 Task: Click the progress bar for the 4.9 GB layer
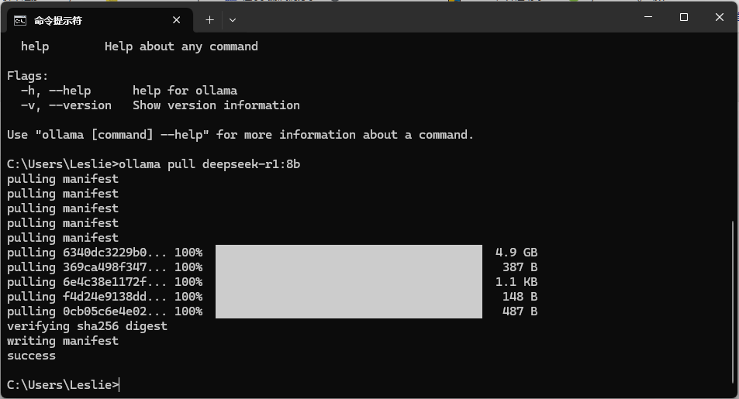348,253
